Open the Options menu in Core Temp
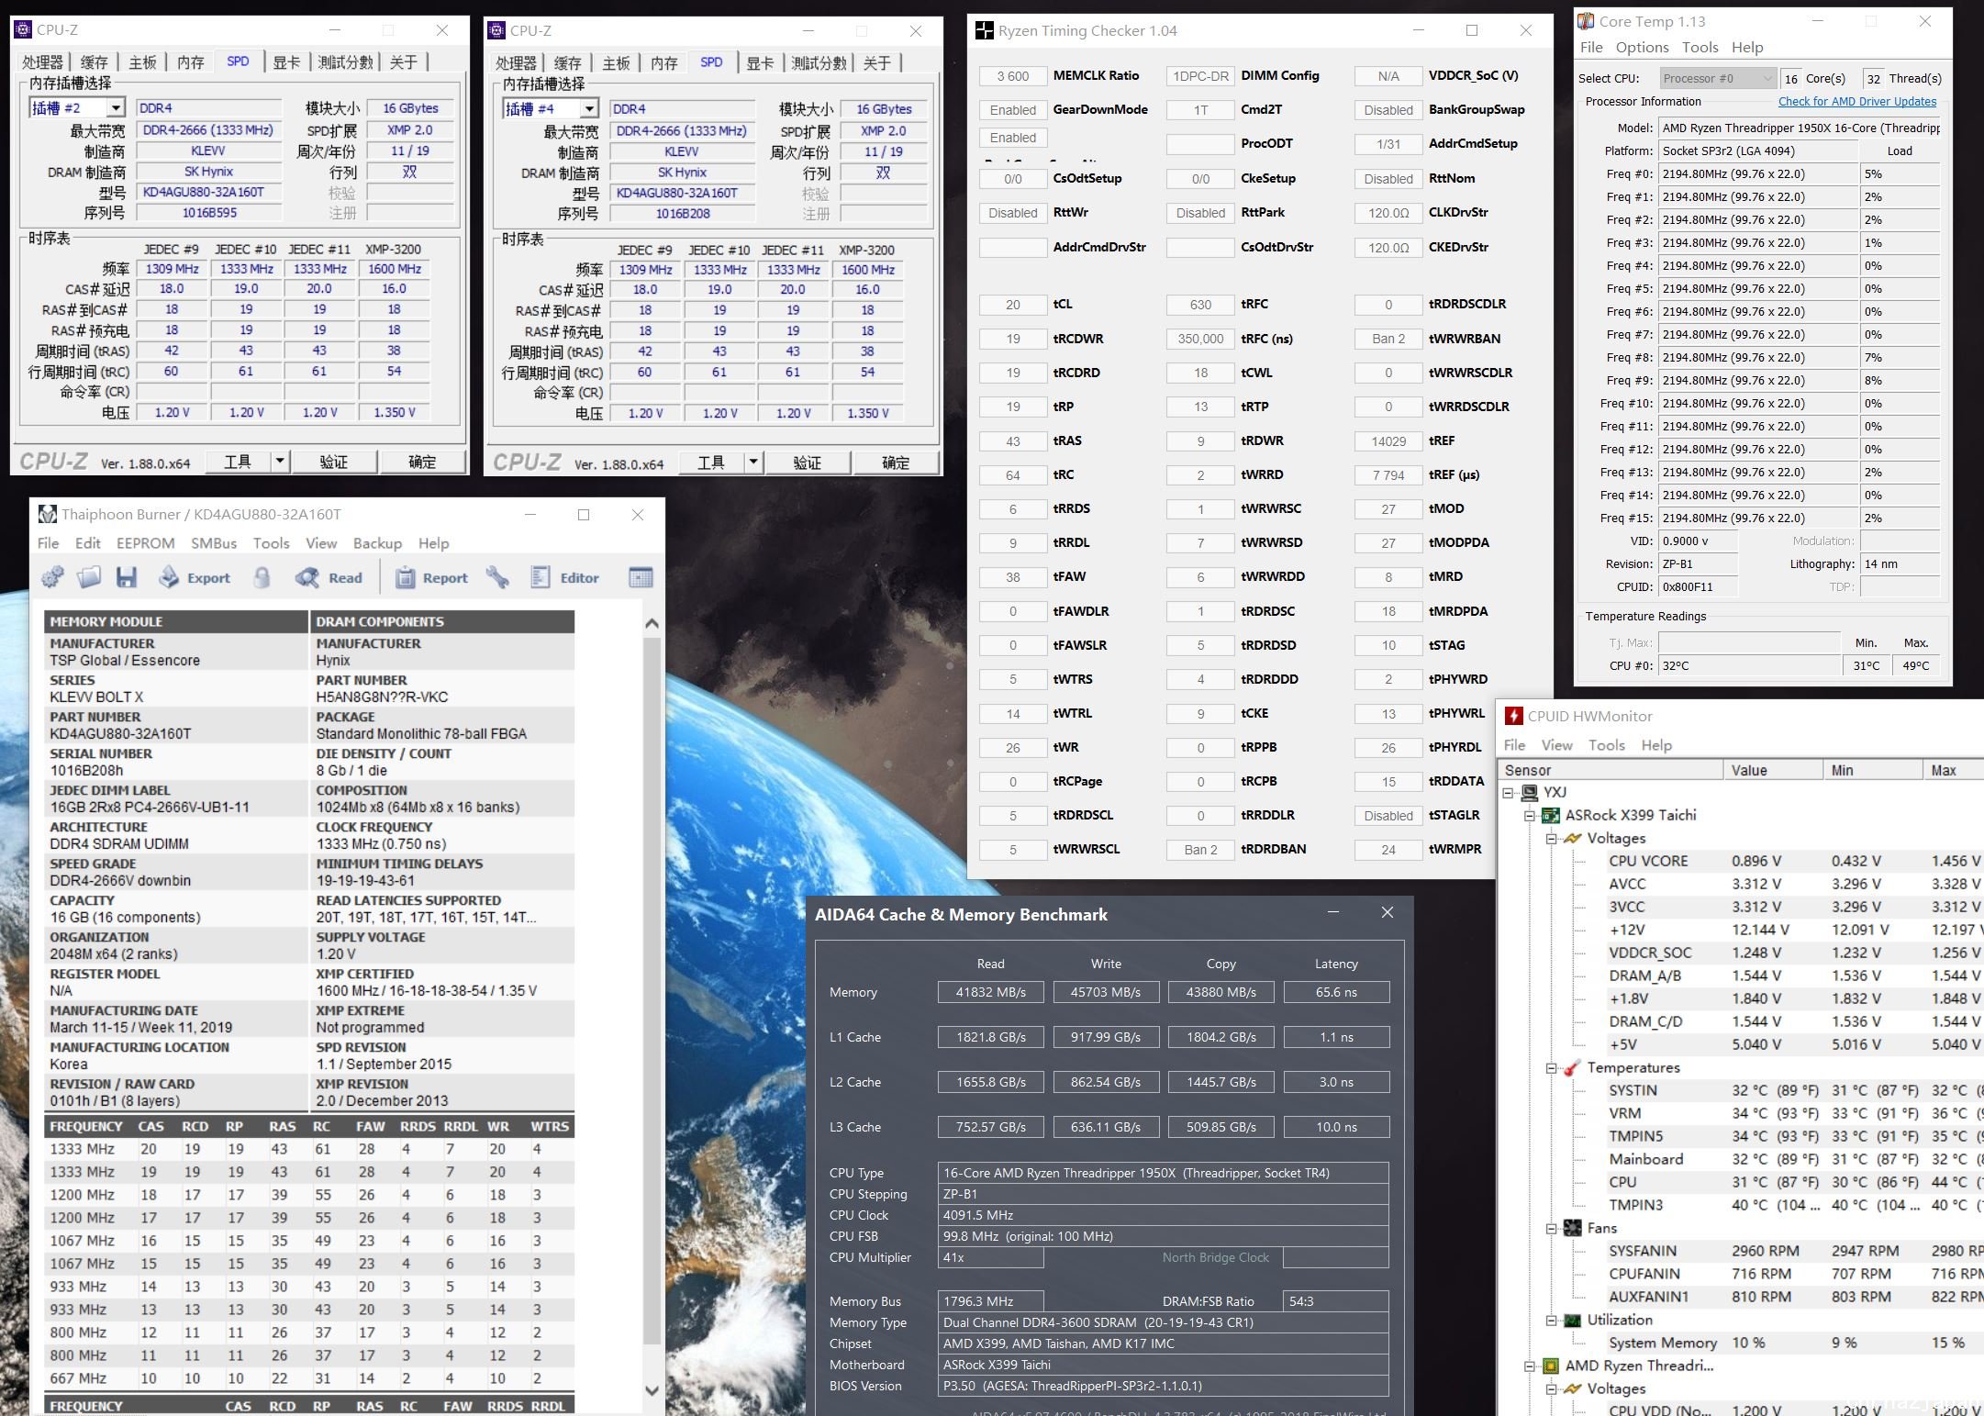 click(1642, 47)
